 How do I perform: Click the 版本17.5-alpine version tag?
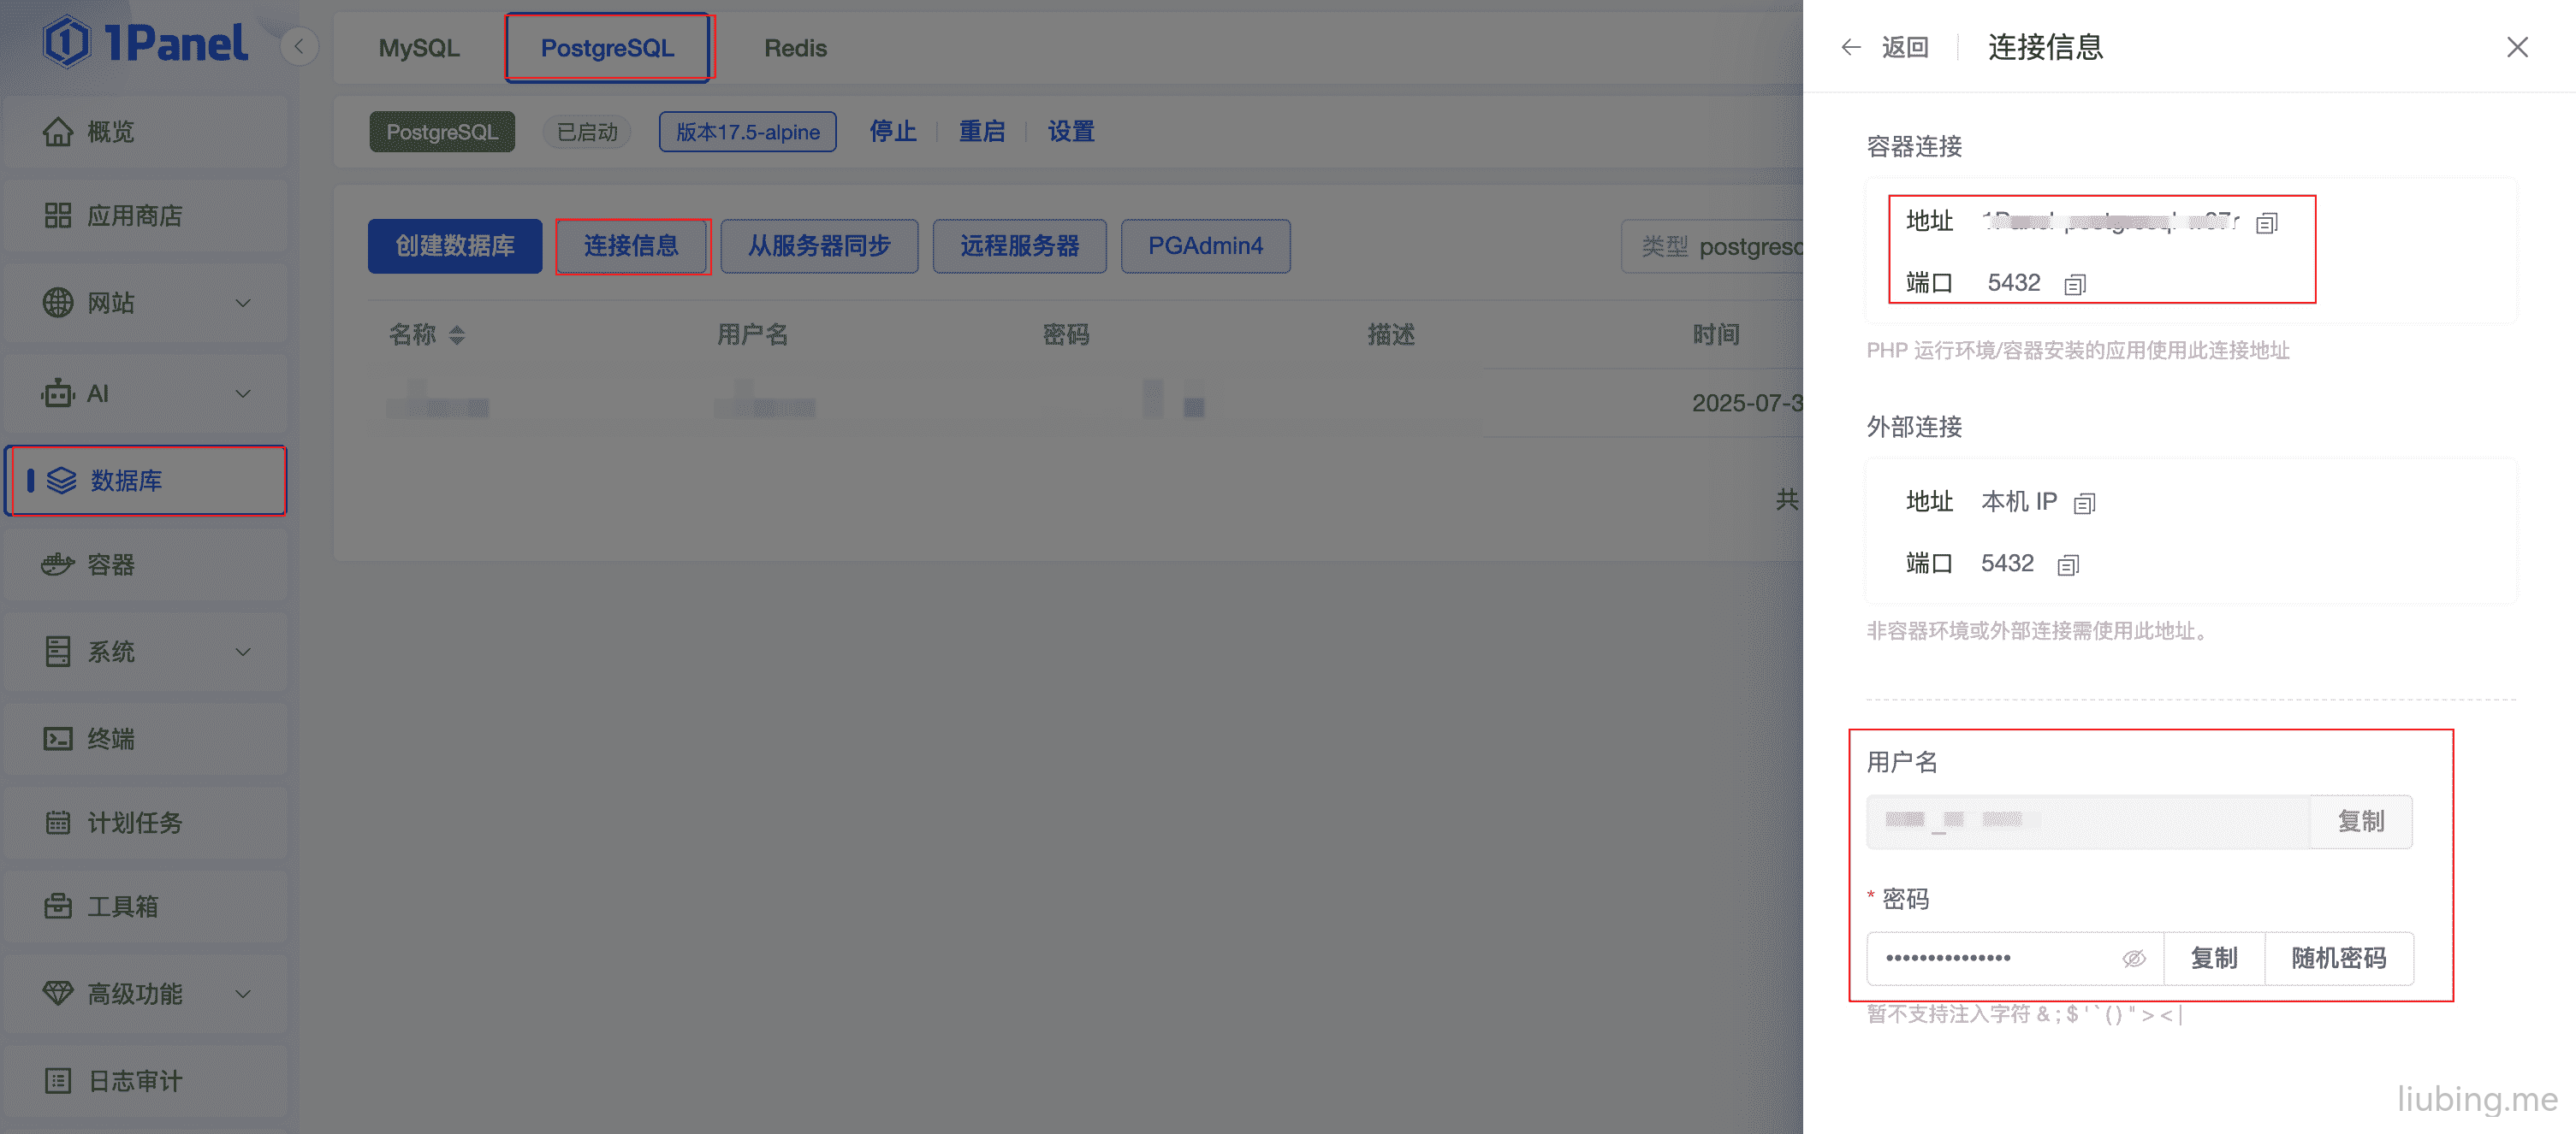click(x=747, y=132)
